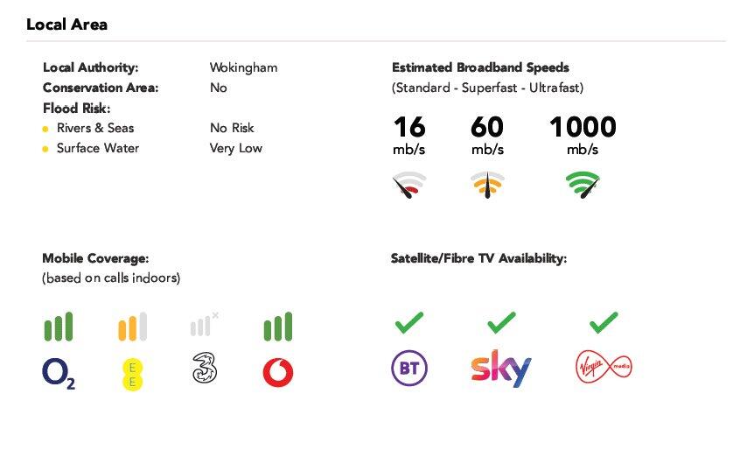Image resolution: width=747 pixels, height=450 pixels.
Task: Click the green signal bars above O2
Action: click(59, 327)
